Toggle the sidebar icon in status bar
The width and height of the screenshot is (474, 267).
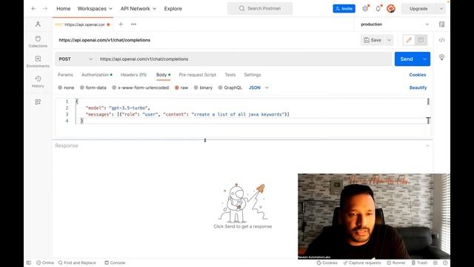29,263
